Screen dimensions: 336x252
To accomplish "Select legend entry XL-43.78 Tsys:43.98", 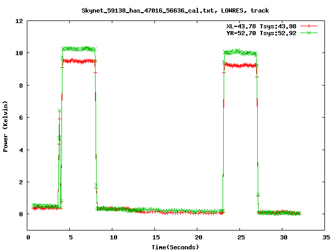I will [x=261, y=26].
